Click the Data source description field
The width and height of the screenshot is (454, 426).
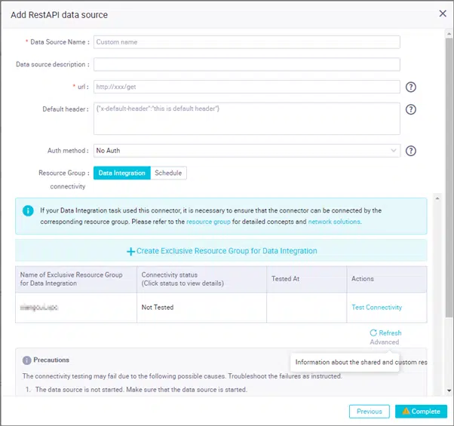tap(247, 65)
